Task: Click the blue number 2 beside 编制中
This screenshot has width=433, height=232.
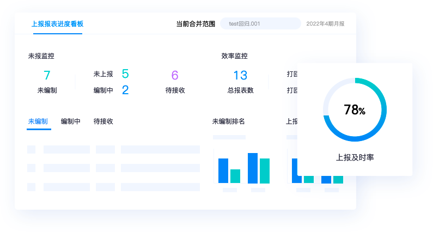Action: pos(125,90)
